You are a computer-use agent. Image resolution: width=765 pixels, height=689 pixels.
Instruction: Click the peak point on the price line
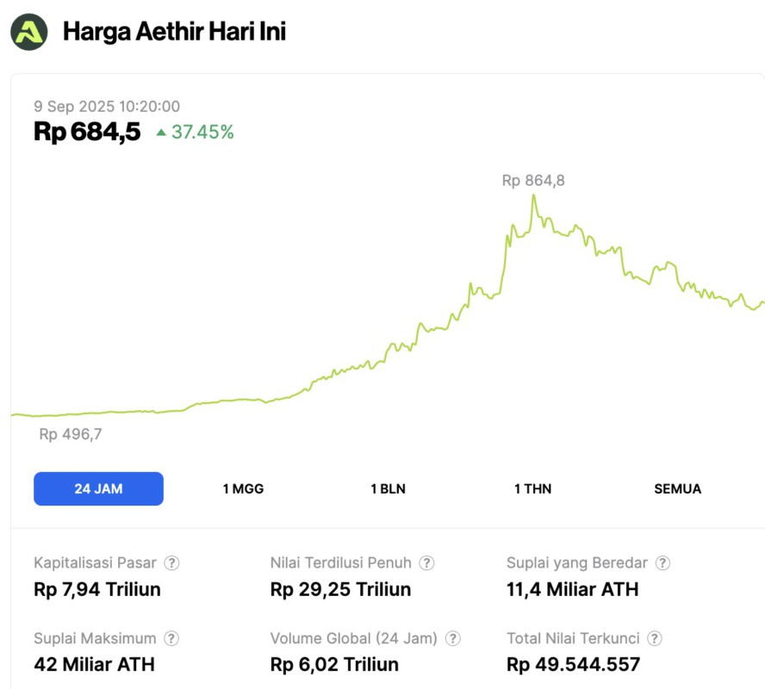click(534, 196)
